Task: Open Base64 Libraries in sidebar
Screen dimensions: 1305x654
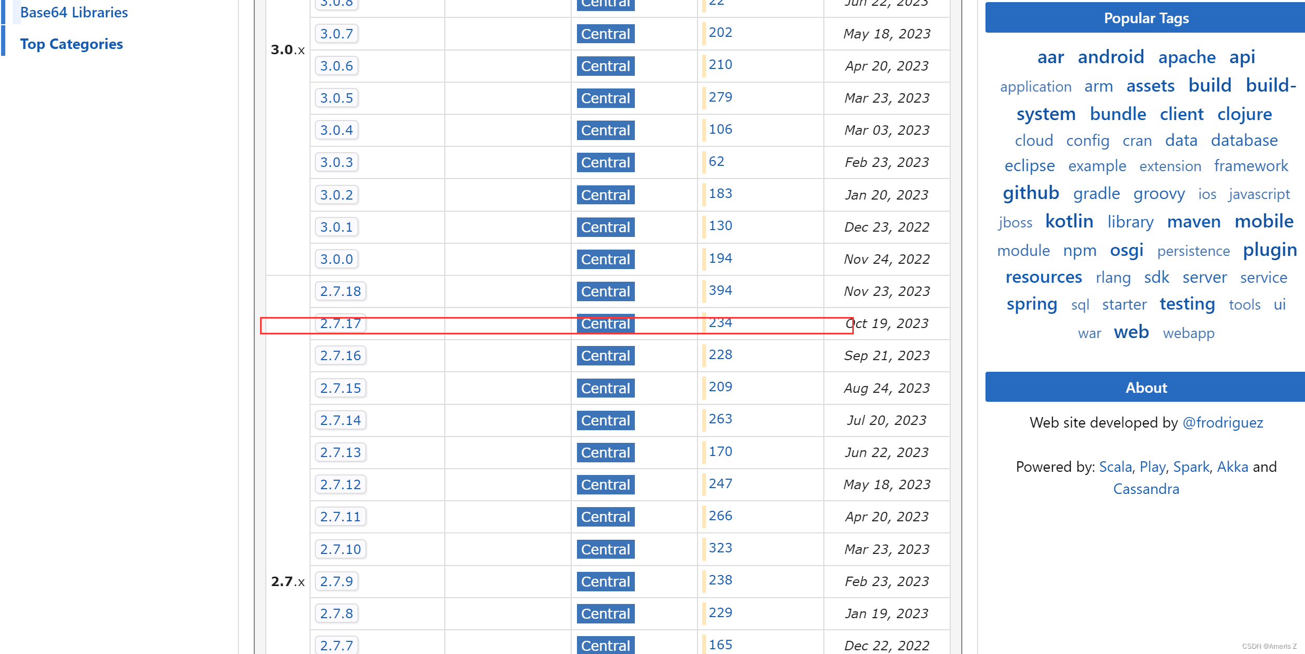Action: pos(74,13)
